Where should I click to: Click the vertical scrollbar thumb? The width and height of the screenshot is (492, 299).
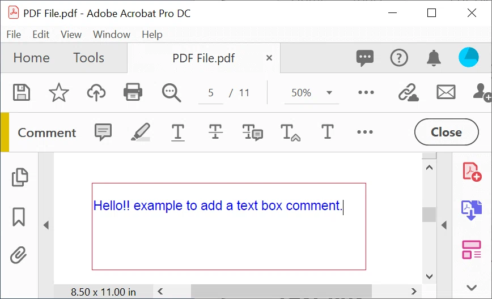429,215
